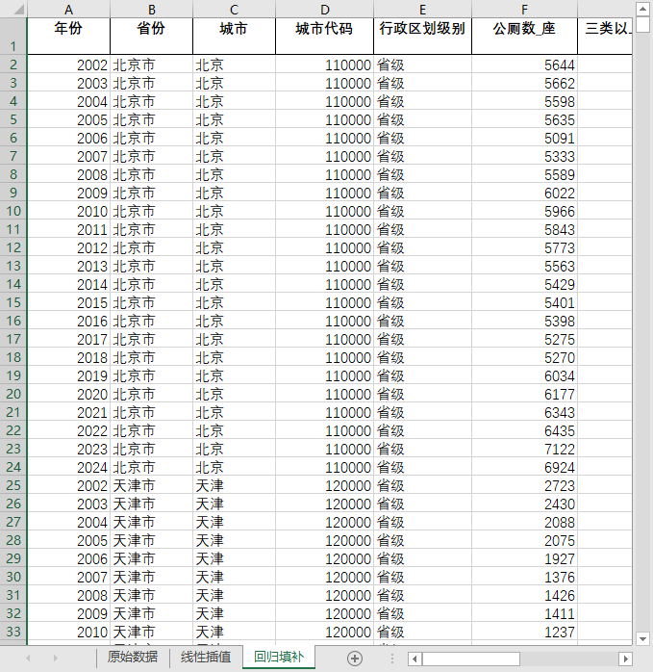The height and width of the screenshot is (672, 653).
Task: Select row 33 header
Action: 13,632
